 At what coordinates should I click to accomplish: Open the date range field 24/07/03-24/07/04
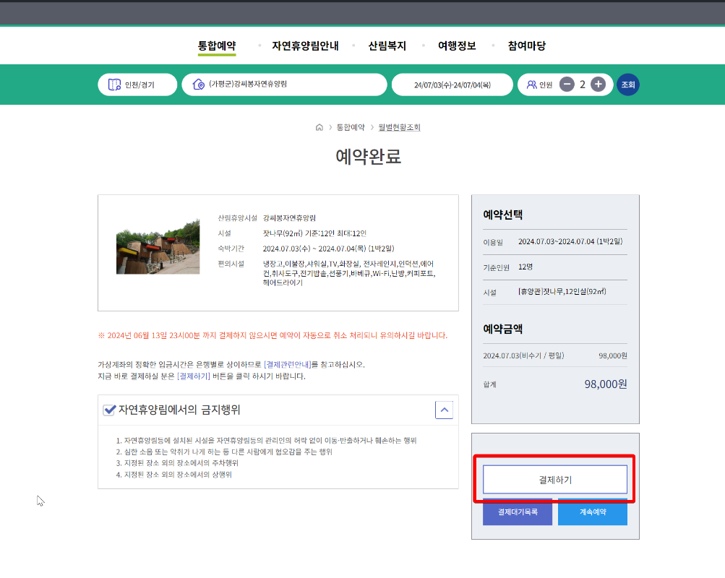[452, 84]
